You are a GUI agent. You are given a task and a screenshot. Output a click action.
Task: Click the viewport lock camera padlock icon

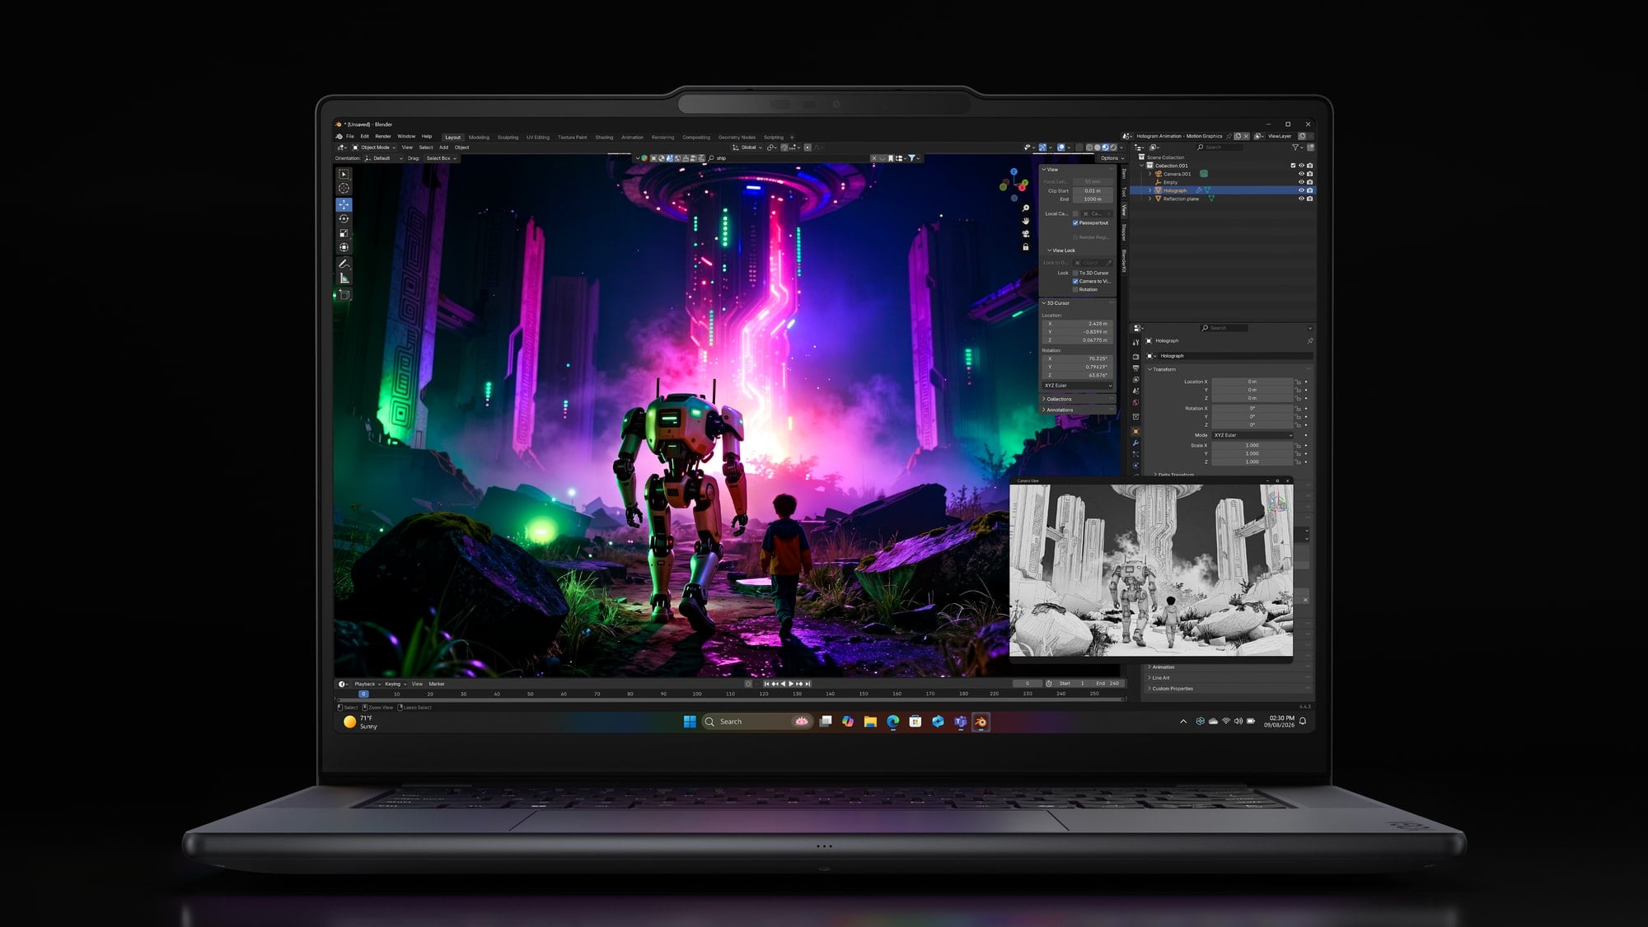click(x=1026, y=247)
